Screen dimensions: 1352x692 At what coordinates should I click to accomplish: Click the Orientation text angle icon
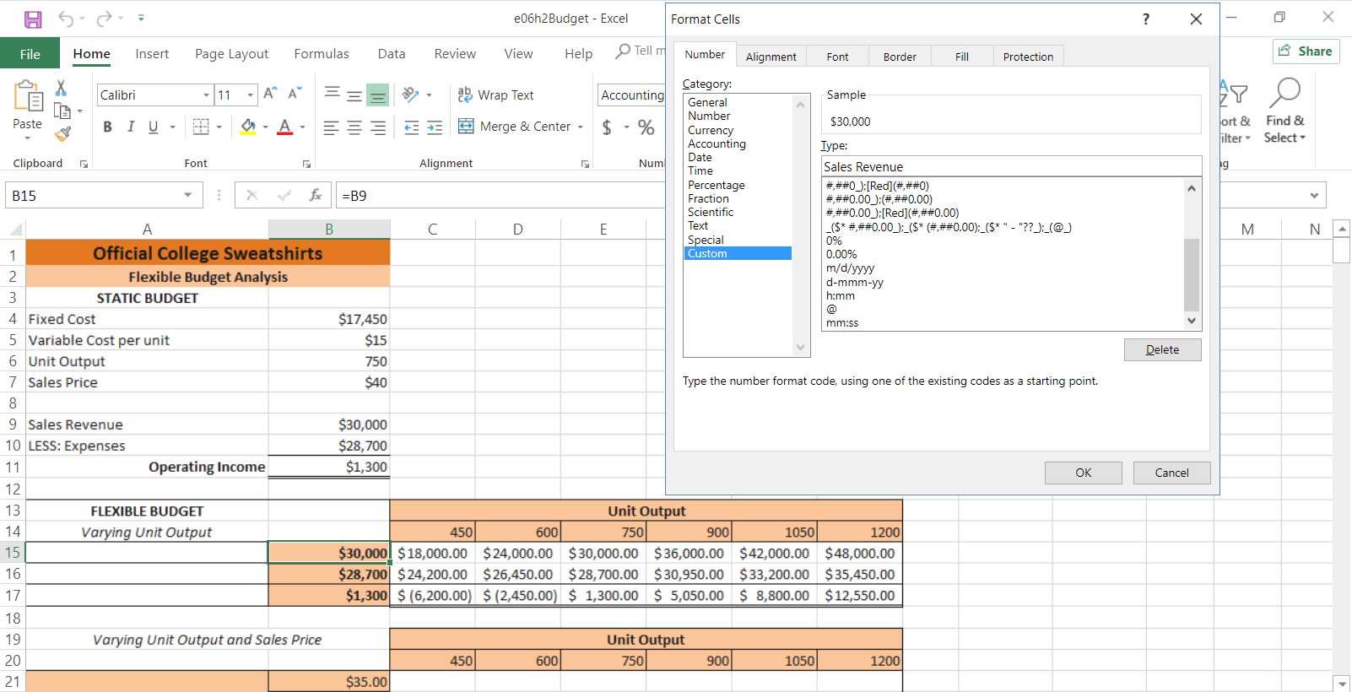[411, 95]
